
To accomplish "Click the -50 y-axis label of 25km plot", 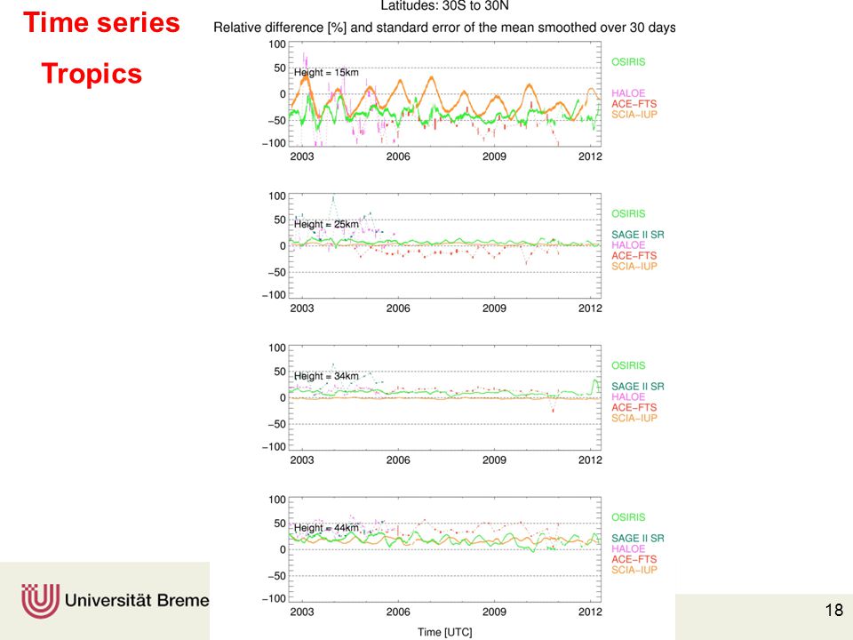I will tap(276, 273).
